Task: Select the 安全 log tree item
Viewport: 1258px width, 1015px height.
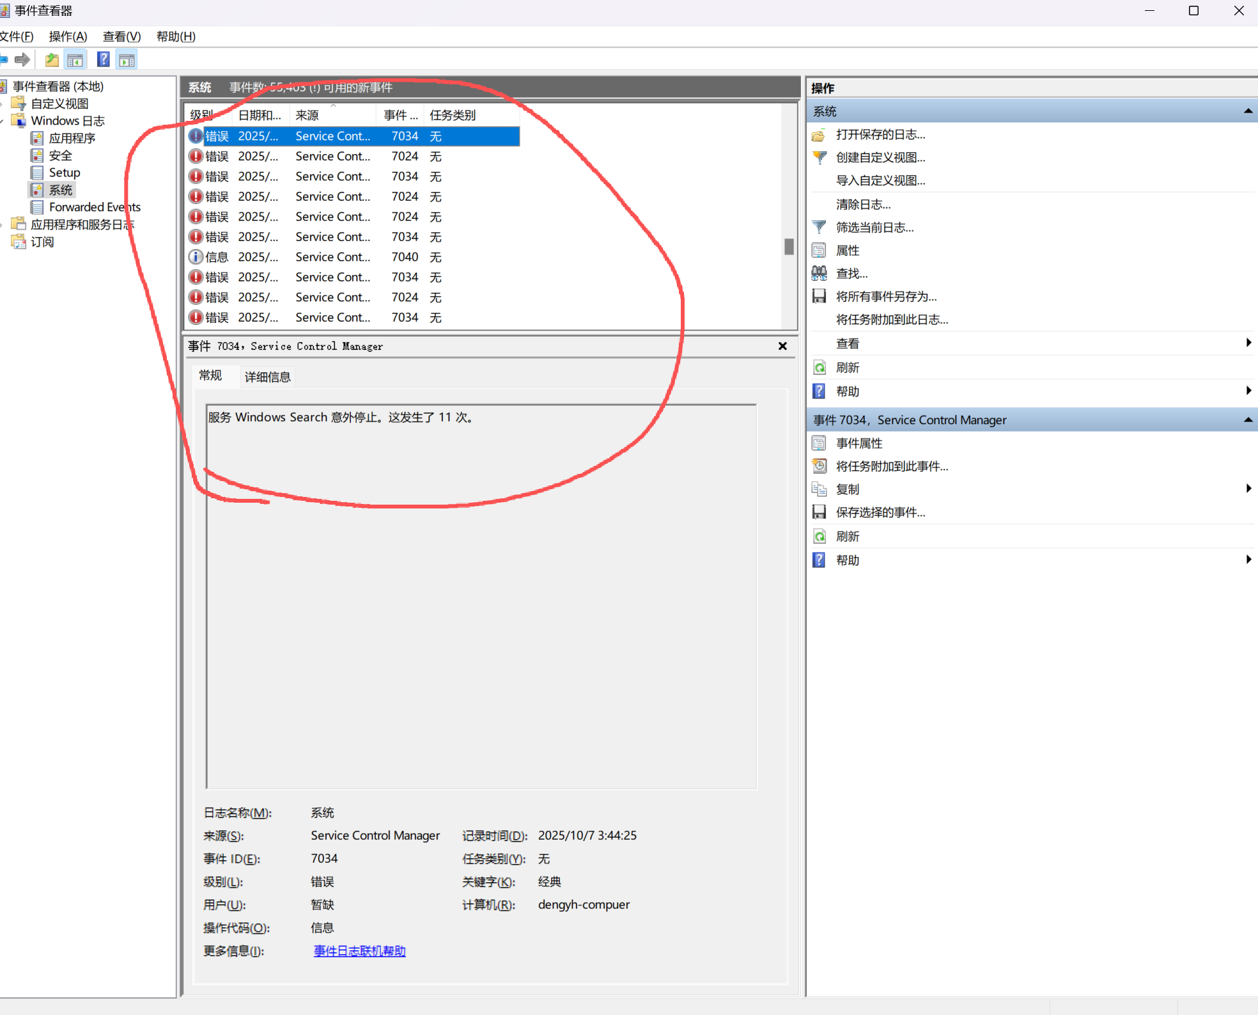Action: 60,155
